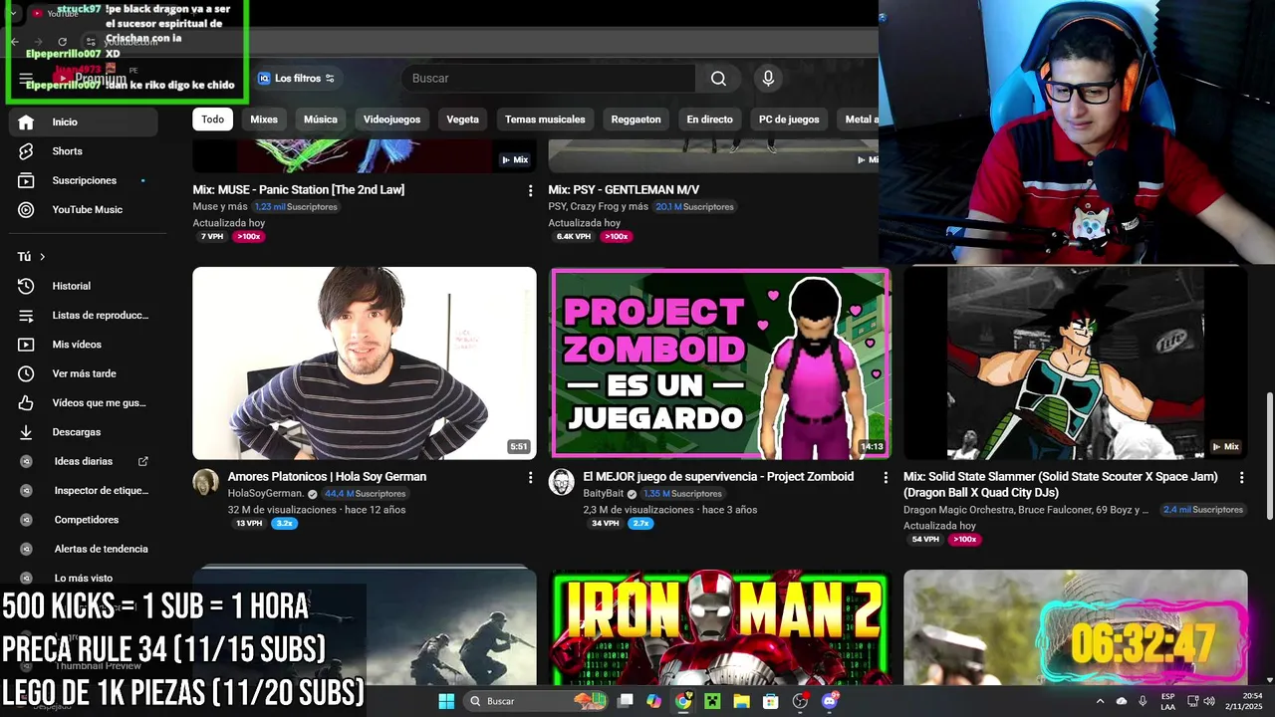Image resolution: width=1275 pixels, height=717 pixels.
Task: Open Vídeos que me gustan
Action: coord(83,403)
